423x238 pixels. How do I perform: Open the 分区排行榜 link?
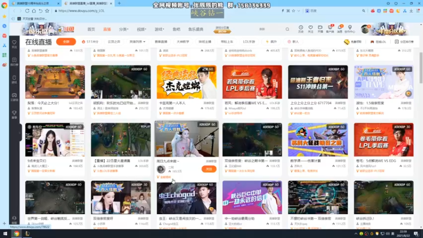tap(404, 42)
